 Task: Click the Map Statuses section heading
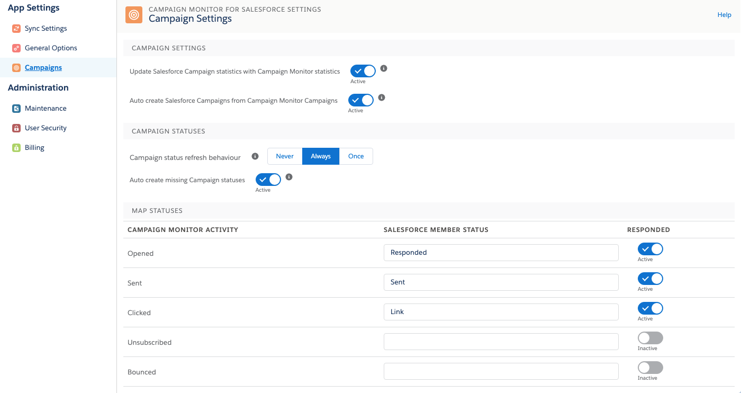point(157,211)
